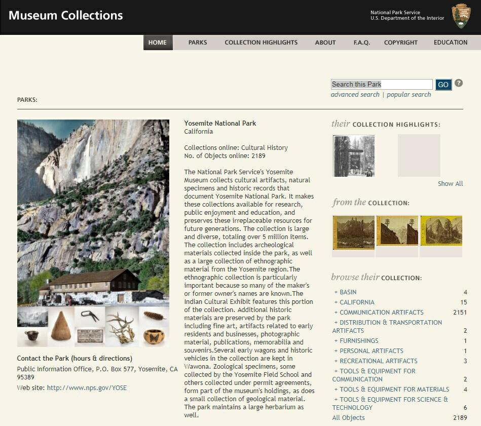Click the small dark bowl artifact image
The image size is (481, 426).
32,336
